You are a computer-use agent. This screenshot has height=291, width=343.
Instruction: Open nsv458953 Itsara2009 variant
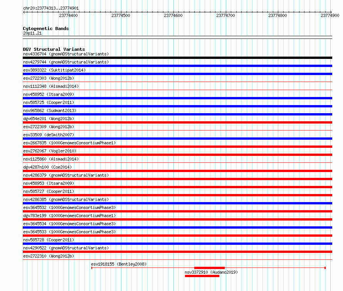[49, 183]
